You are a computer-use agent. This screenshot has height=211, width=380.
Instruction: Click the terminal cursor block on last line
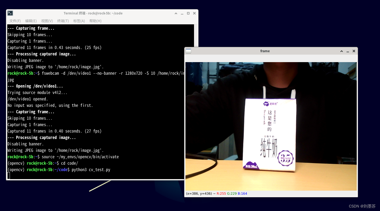(x=9, y=176)
